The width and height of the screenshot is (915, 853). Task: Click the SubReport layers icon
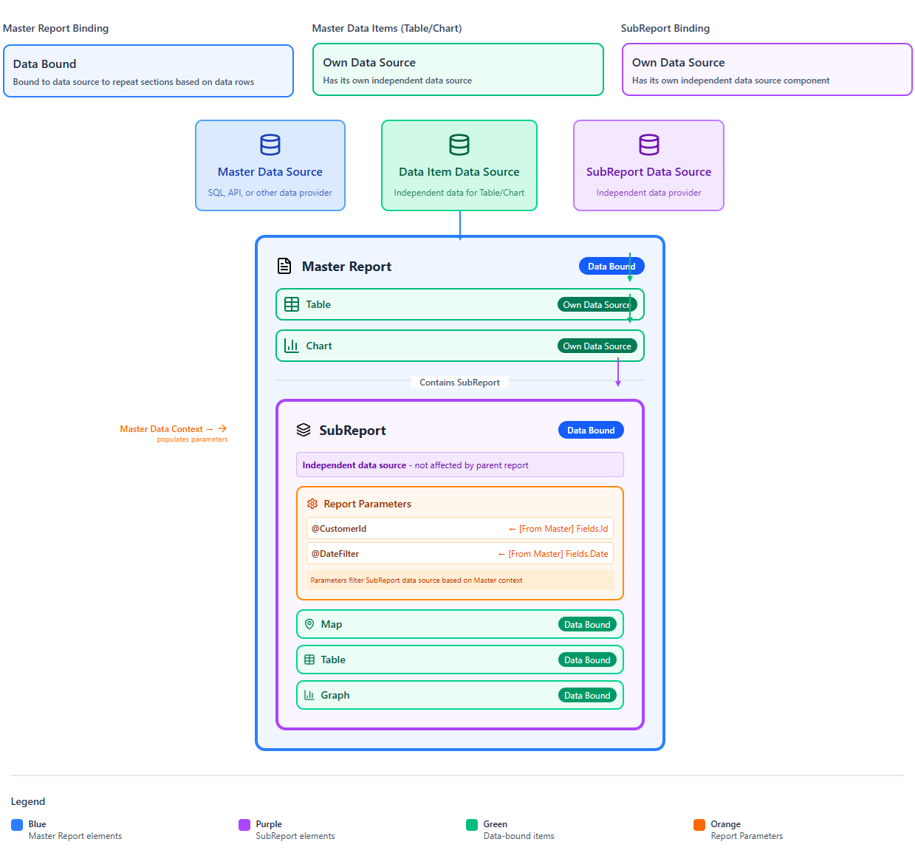pos(304,430)
